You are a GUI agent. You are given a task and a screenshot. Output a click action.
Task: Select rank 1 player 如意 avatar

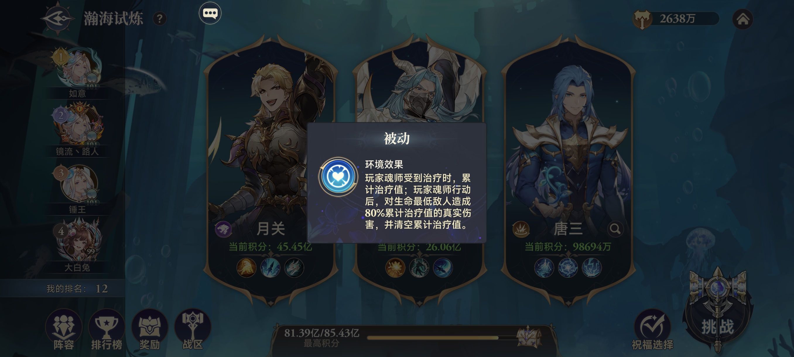coord(78,67)
